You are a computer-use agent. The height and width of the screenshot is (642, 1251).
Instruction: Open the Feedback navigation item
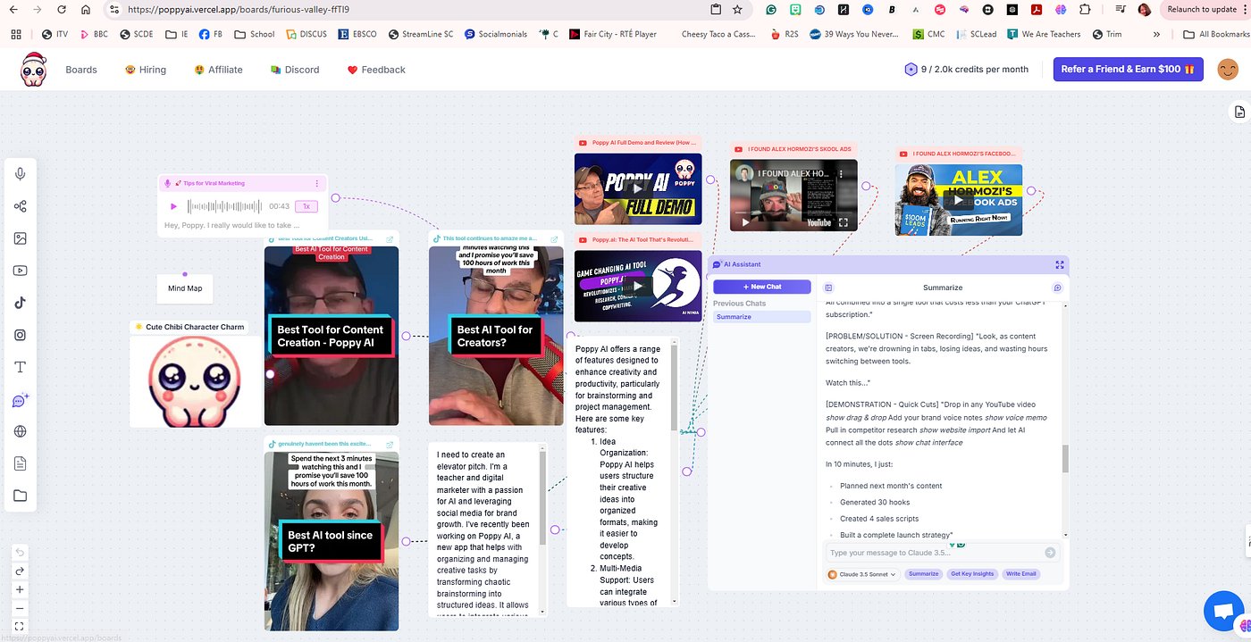[x=376, y=70]
